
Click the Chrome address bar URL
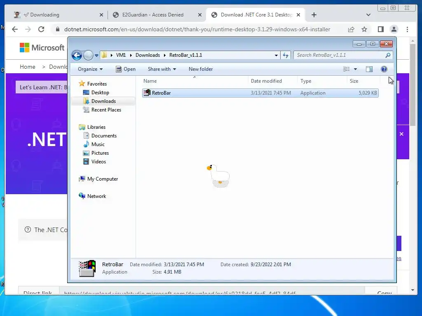tap(197, 29)
